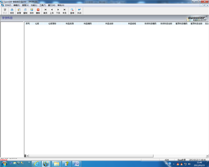209x167 pixels.
Task: Click the Windows Start button
Action: (x=4, y=164)
